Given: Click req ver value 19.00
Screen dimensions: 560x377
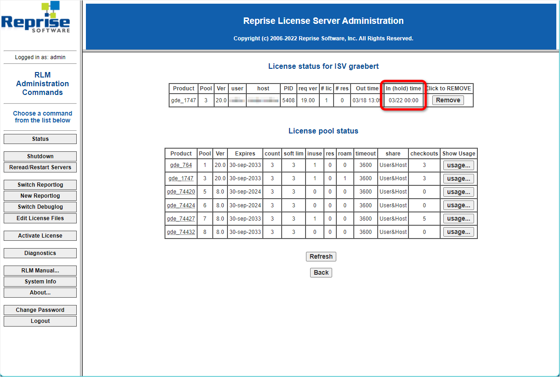Looking at the screenshot, I should pos(308,100).
